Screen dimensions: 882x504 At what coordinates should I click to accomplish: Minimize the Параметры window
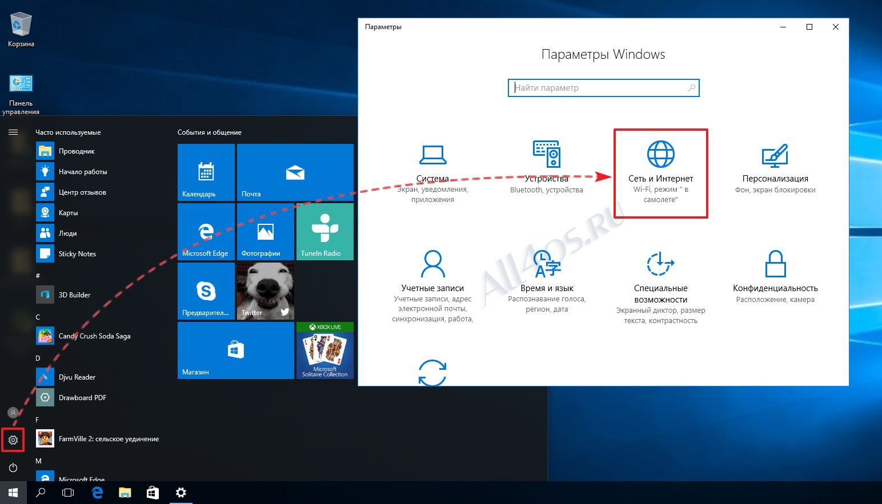tap(783, 27)
